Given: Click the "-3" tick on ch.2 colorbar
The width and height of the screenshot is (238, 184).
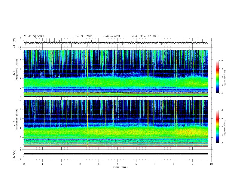Looking at the screenshot, I should (221, 110).
